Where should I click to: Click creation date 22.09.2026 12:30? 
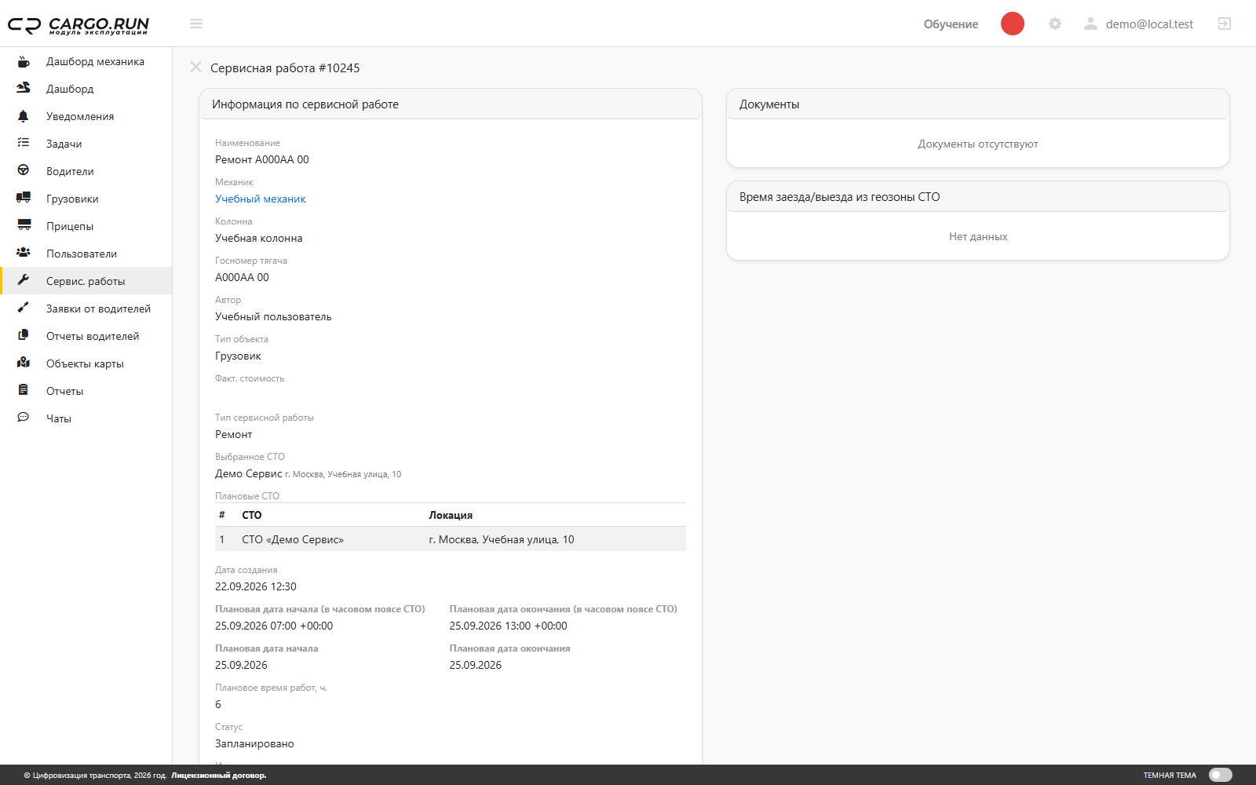[256, 586]
